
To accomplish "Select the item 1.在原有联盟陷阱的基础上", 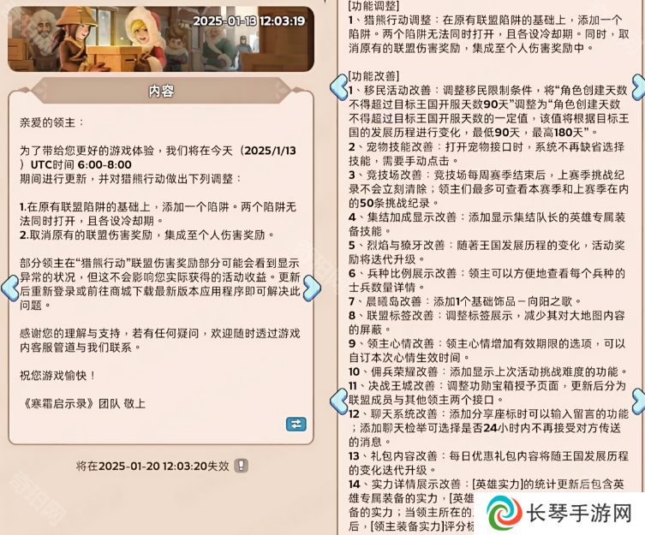I will coord(158,214).
